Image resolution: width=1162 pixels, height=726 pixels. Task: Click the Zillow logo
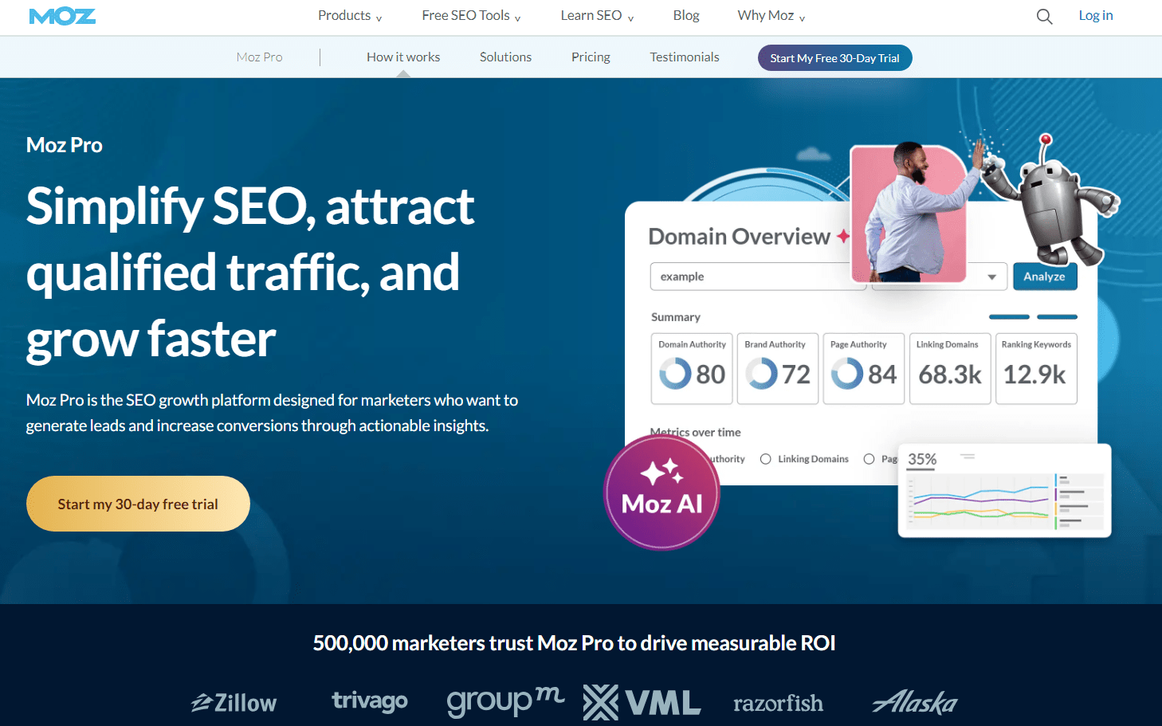(234, 702)
